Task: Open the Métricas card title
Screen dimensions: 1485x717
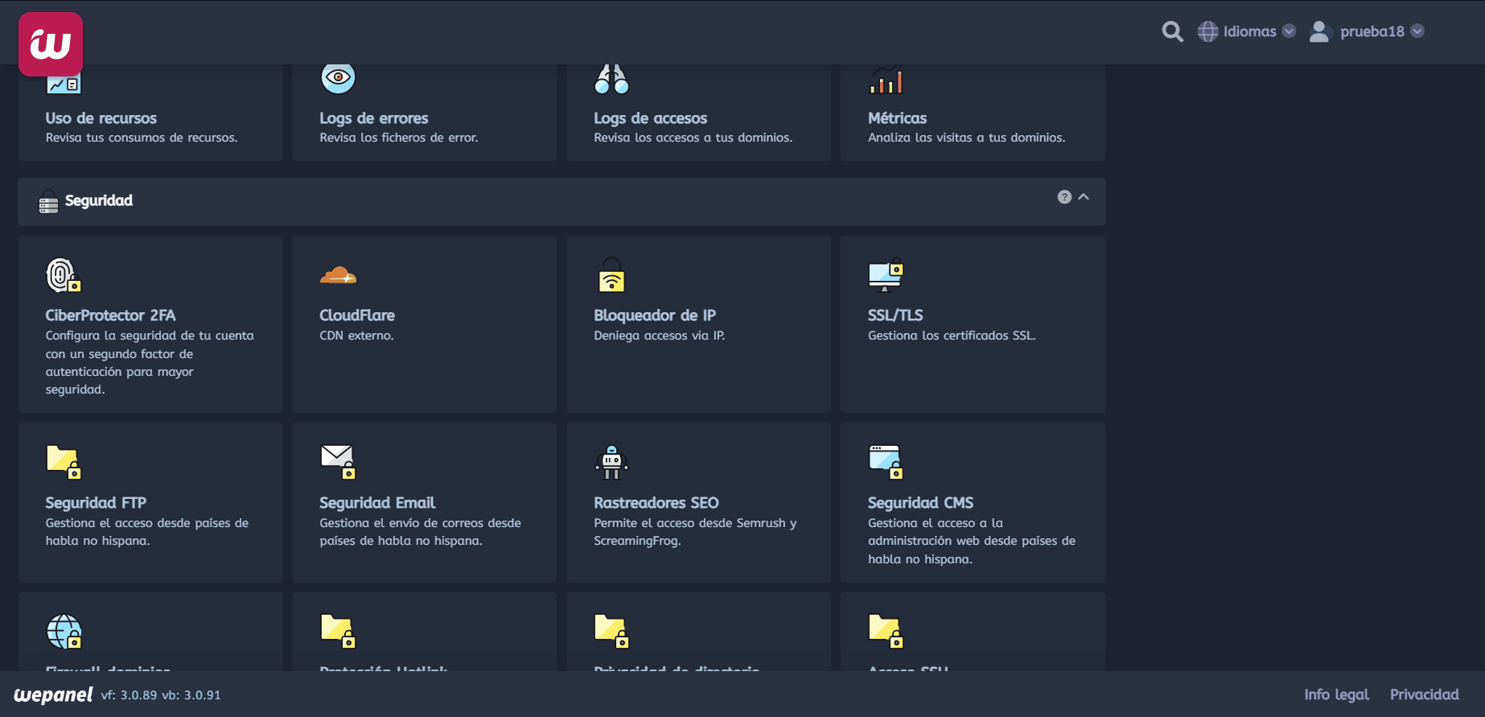Action: 897,118
